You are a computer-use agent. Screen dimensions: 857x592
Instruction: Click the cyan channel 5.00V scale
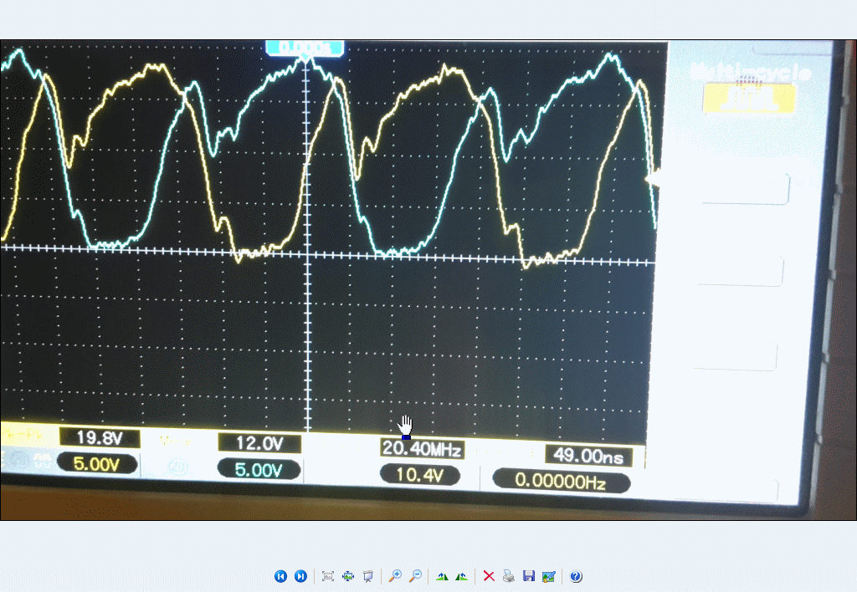259,470
